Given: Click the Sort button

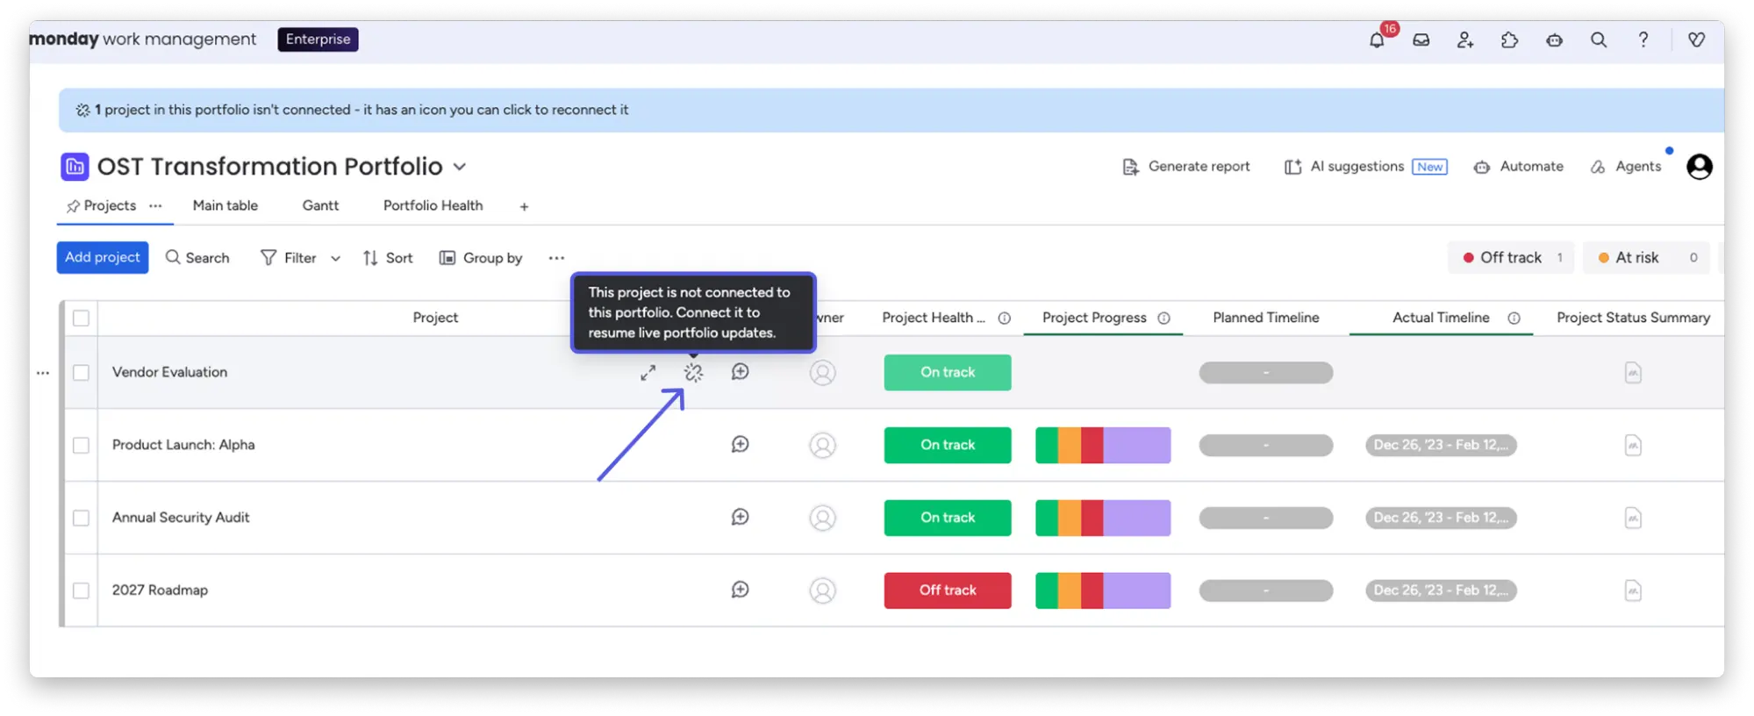Looking at the screenshot, I should 388,258.
